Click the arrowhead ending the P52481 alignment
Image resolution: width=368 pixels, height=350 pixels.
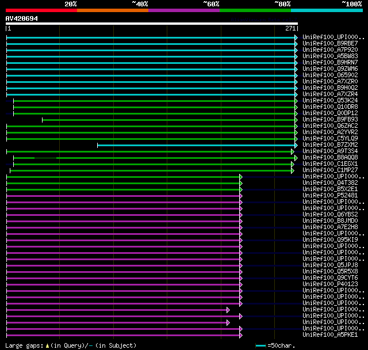coord(241,196)
